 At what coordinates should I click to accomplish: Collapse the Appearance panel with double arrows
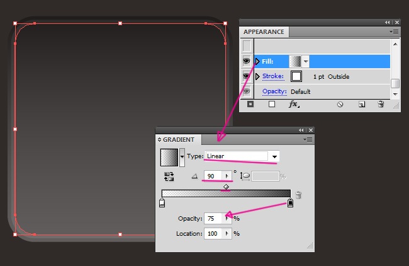[x=387, y=23]
